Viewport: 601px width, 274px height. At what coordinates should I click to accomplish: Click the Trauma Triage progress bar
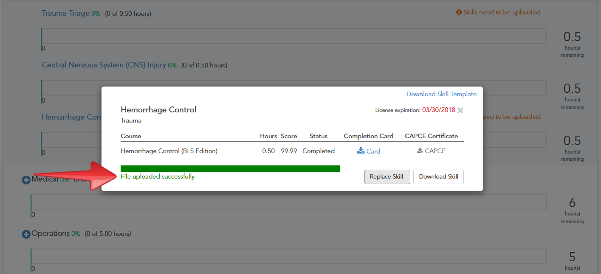coord(293,36)
